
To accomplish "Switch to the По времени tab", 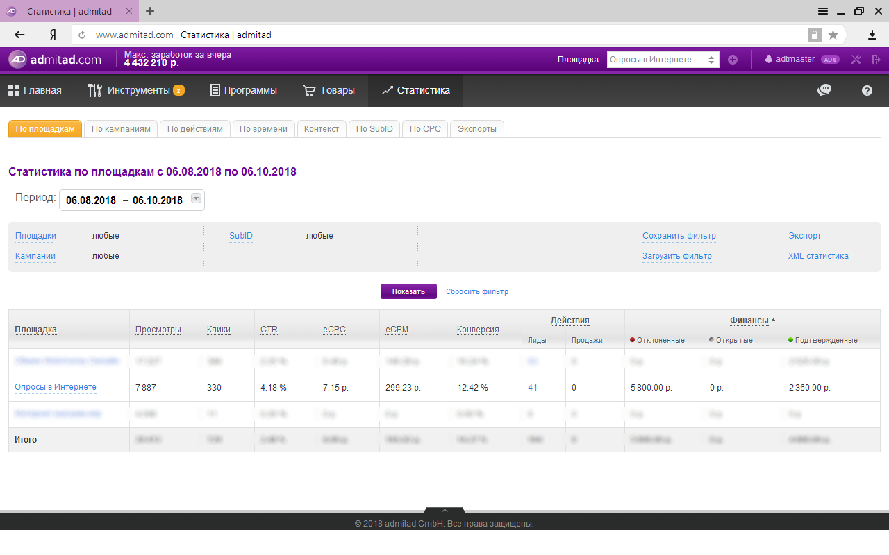I will coord(263,129).
